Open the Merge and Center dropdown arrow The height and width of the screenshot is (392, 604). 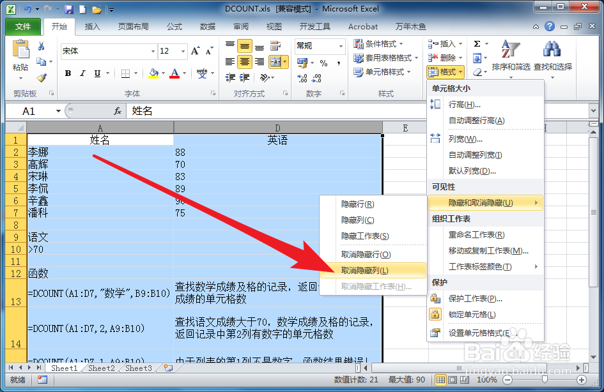click(285, 61)
